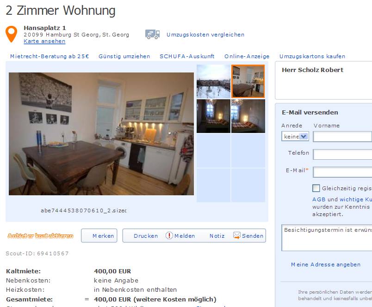This screenshot has width=372, height=307.
Task: Focus the Vorname input field
Action: [342, 137]
